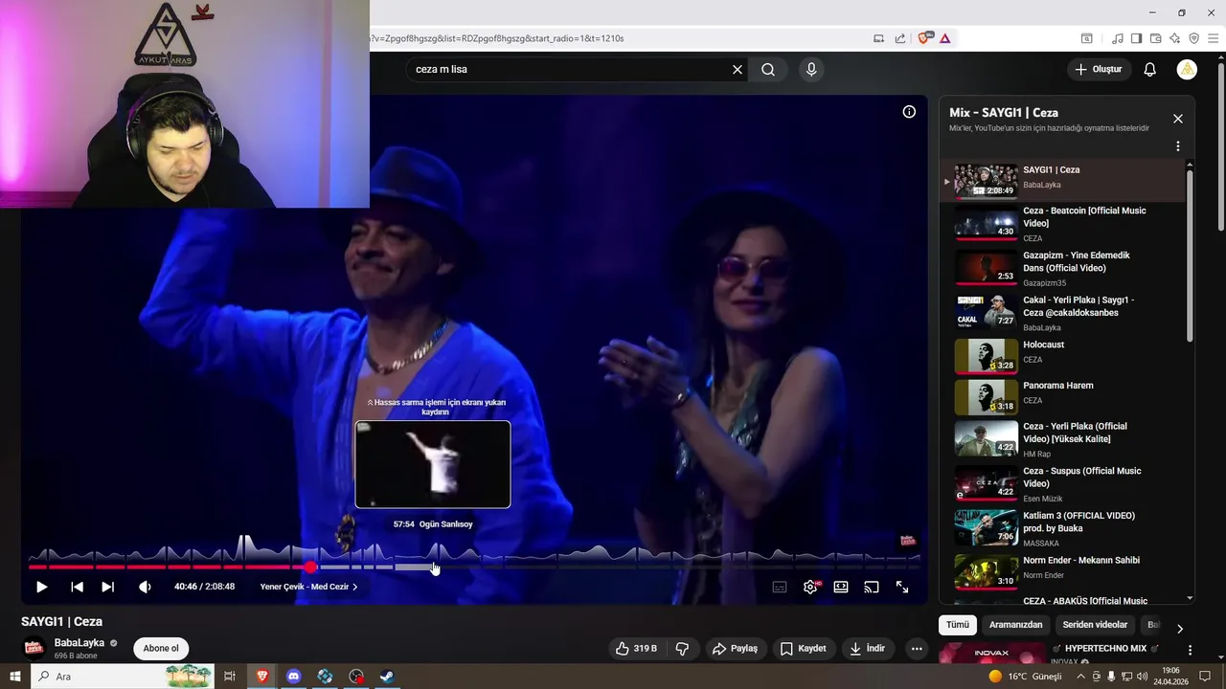Viewport: 1226px width, 689px height.
Task: Play Norm Ender - Mekanın Sahibi
Action: [x=1062, y=571]
